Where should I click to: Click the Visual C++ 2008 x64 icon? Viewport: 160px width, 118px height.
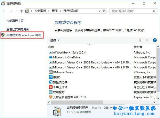[x=51, y=62]
